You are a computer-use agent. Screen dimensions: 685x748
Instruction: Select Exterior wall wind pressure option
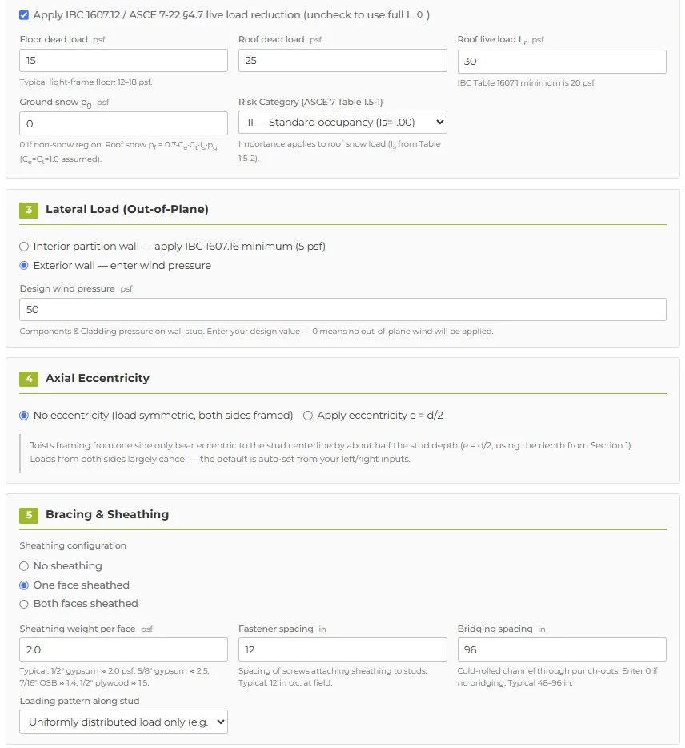click(x=24, y=266)
